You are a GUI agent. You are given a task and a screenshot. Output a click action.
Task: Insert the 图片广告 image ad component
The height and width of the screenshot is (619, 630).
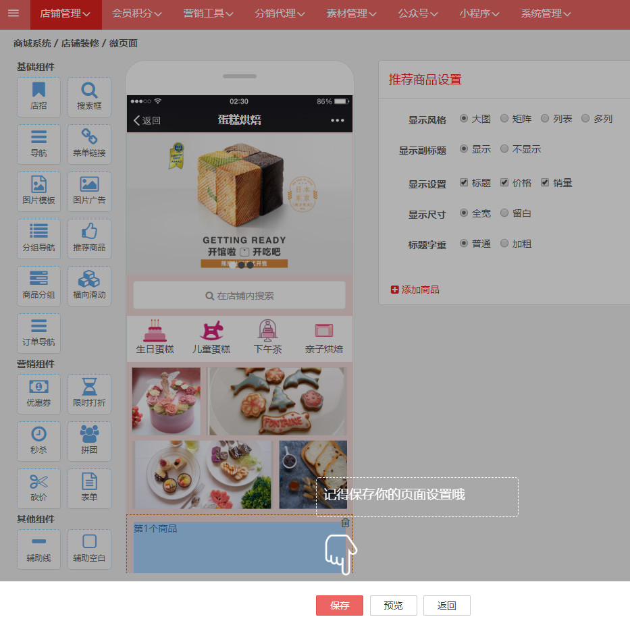89,191
